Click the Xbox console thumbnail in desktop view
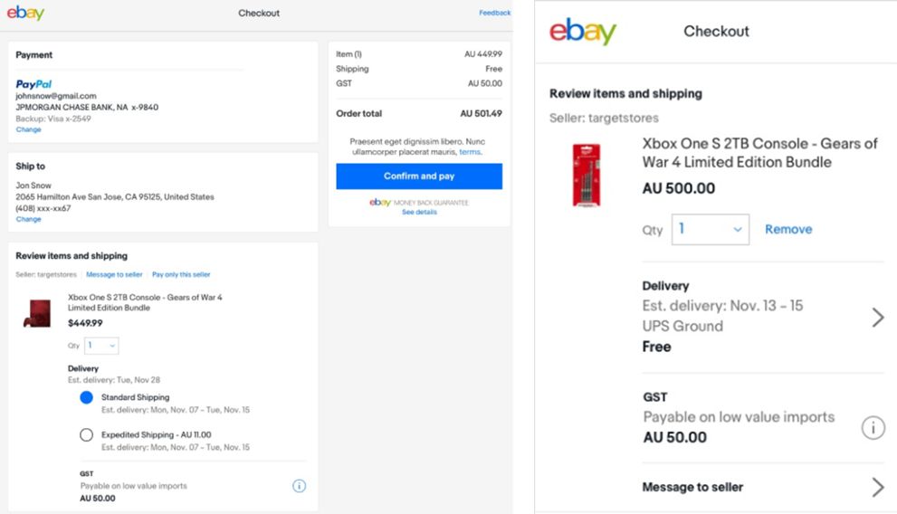This screenshot has width=897, height=514. (37, 312)
